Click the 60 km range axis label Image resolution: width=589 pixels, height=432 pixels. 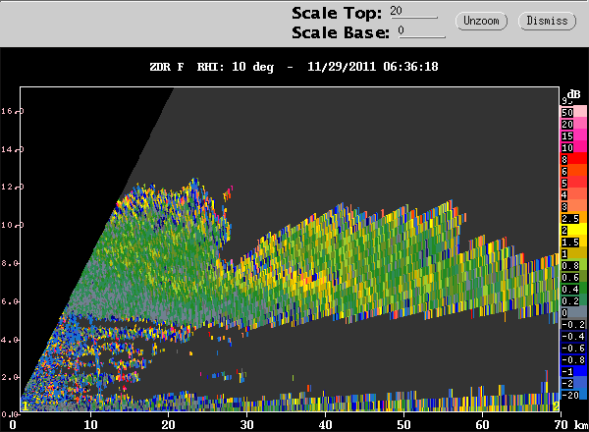coord(482,425)
